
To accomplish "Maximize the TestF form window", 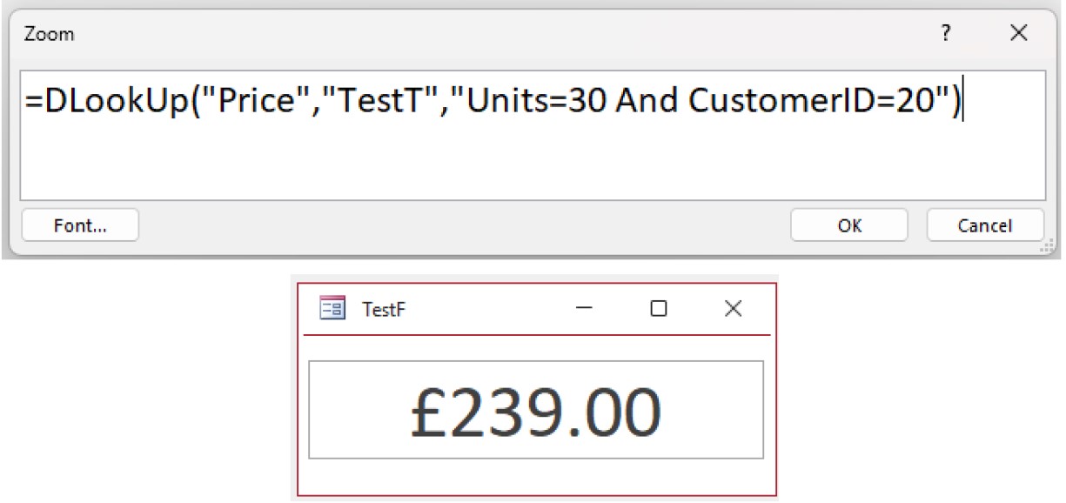I will (x=659, y=309).
